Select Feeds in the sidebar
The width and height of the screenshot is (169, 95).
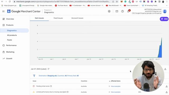(10, 40)
